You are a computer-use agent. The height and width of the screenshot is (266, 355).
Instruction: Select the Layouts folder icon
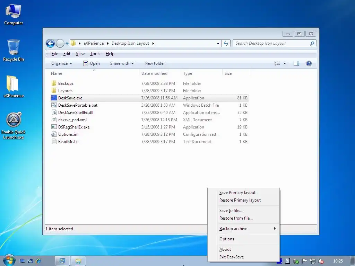(54, 90)
